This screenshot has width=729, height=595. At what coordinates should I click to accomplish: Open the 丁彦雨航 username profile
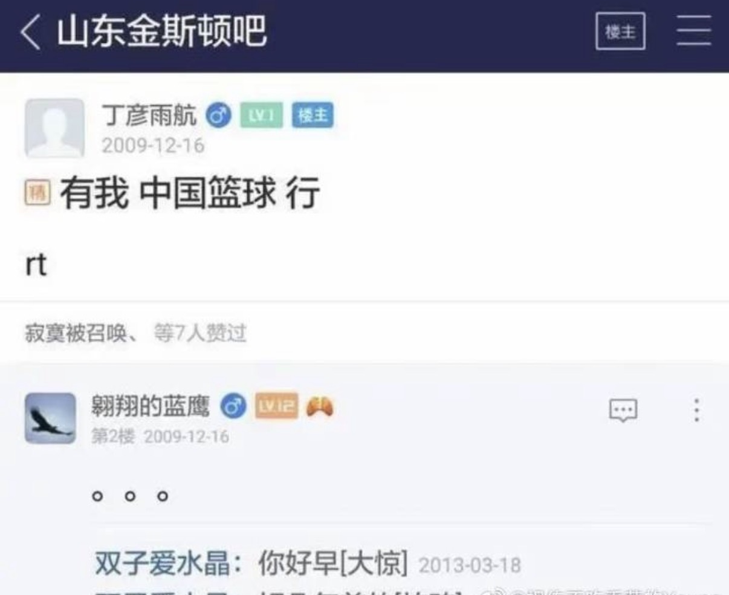tap(149, 115)
